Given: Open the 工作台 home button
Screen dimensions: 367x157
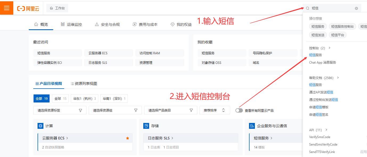Looking at the screenshot, I should pyautogui.click(x=57, y=8).
